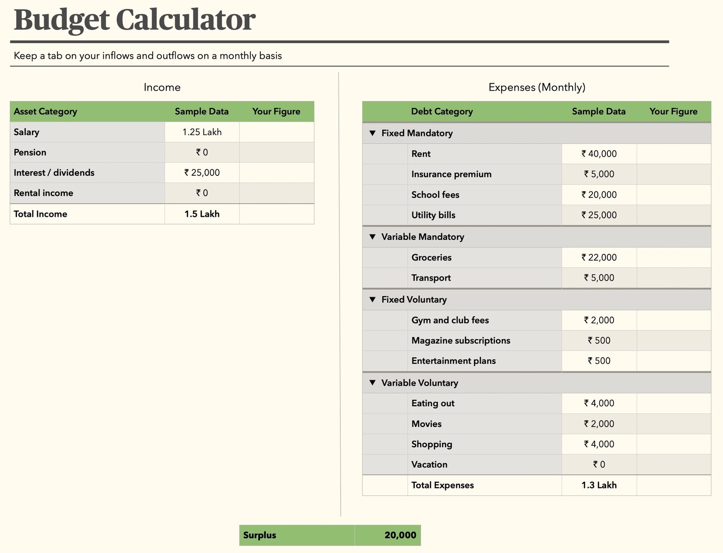This screenshot has width=723, height=553.
Task: Select the Surplus value 20,000
Action: pyautogui.click(x=400, y=535)
